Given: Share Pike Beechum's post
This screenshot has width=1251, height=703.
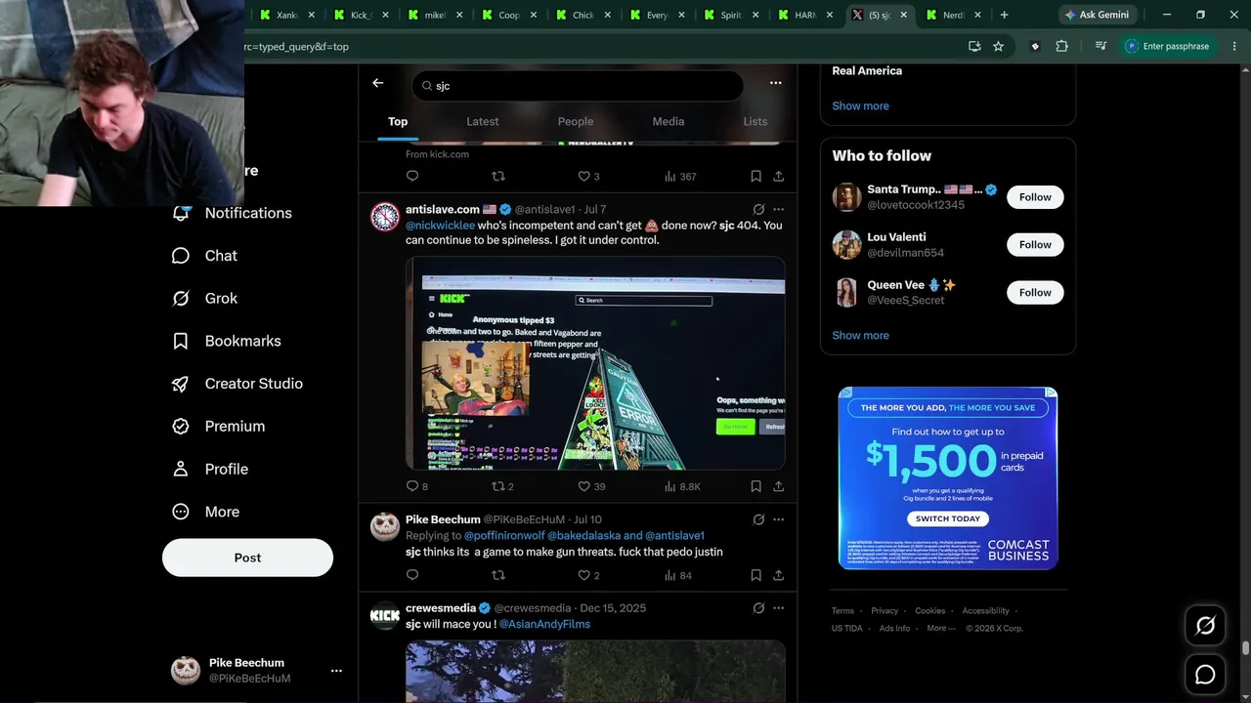Looking at the screenshot, I should (x=779, y=575).
